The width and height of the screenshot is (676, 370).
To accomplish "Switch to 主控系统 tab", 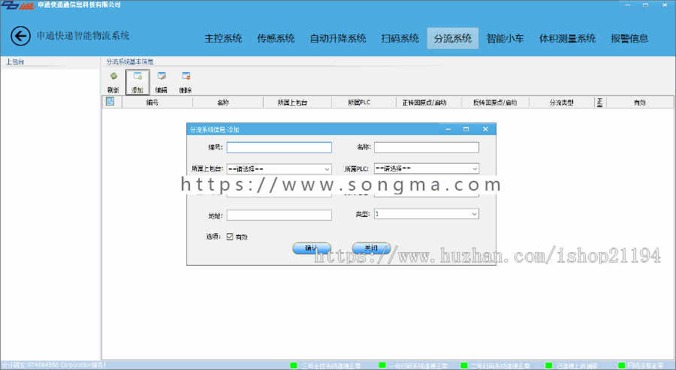I will [x=223, y=38].
